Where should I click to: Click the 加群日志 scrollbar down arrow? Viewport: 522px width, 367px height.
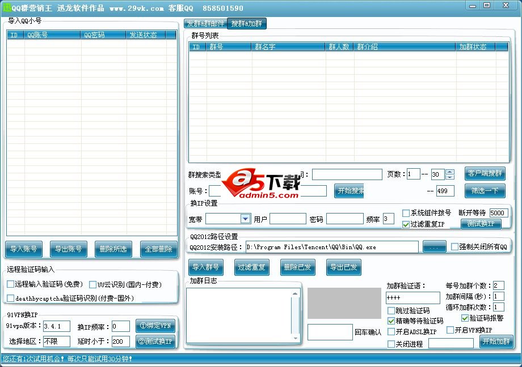[x=295, y=339]
